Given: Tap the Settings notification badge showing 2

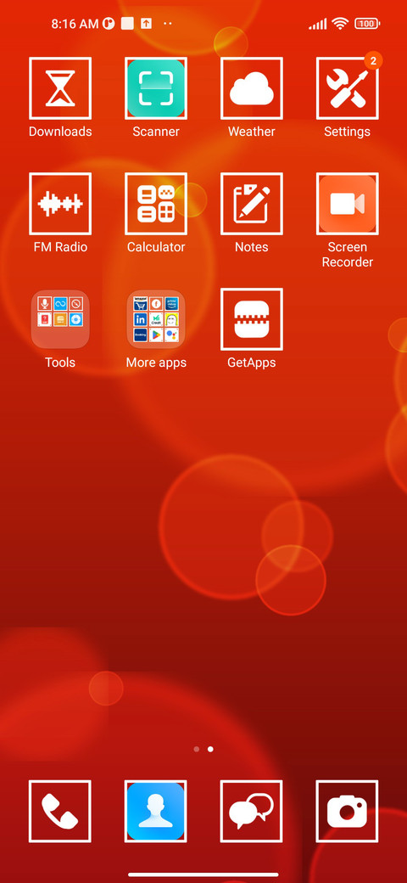Looking at the screenshot, I should pyautogui.click(x=373, y=59).
